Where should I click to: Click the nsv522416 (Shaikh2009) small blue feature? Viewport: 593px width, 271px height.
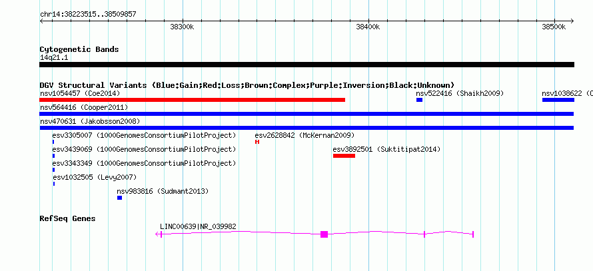(419, 100)
